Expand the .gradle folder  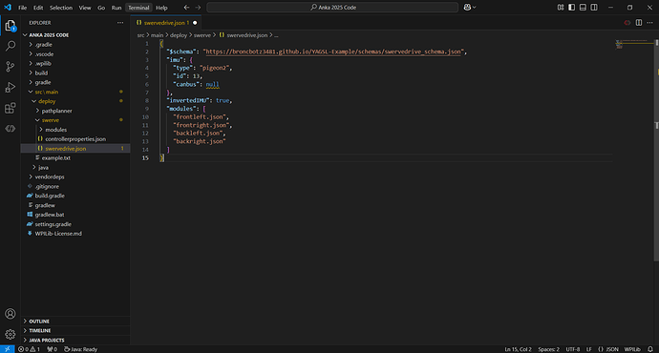[43, 45]
